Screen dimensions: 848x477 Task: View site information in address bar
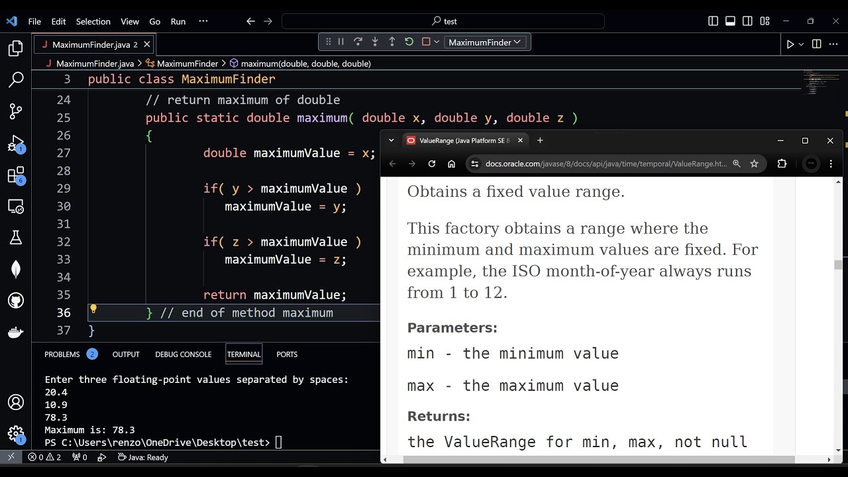pos(474,164)
